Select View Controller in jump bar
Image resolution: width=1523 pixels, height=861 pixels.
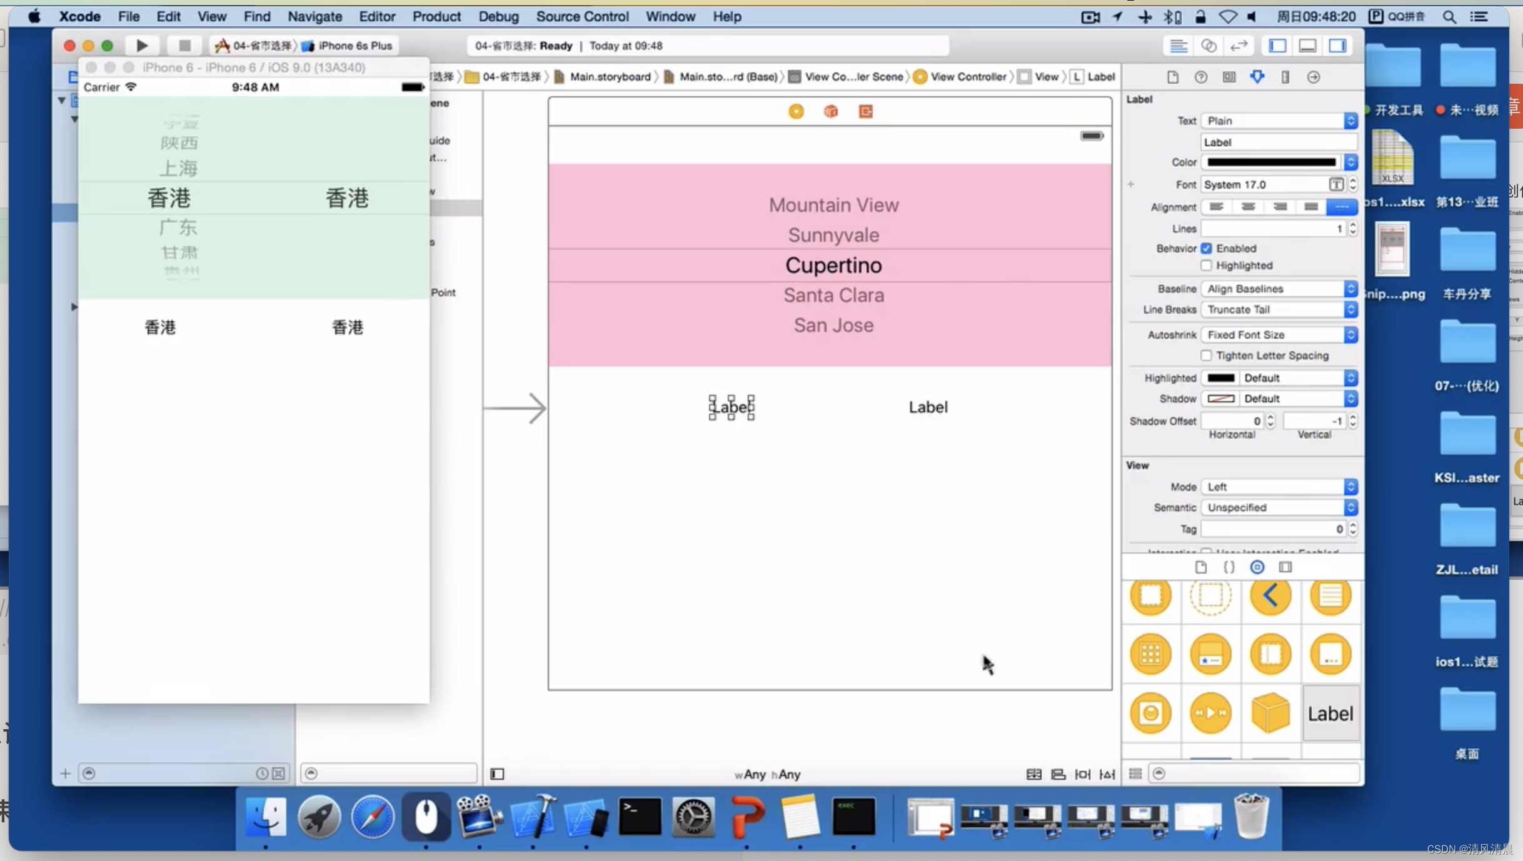960,77
